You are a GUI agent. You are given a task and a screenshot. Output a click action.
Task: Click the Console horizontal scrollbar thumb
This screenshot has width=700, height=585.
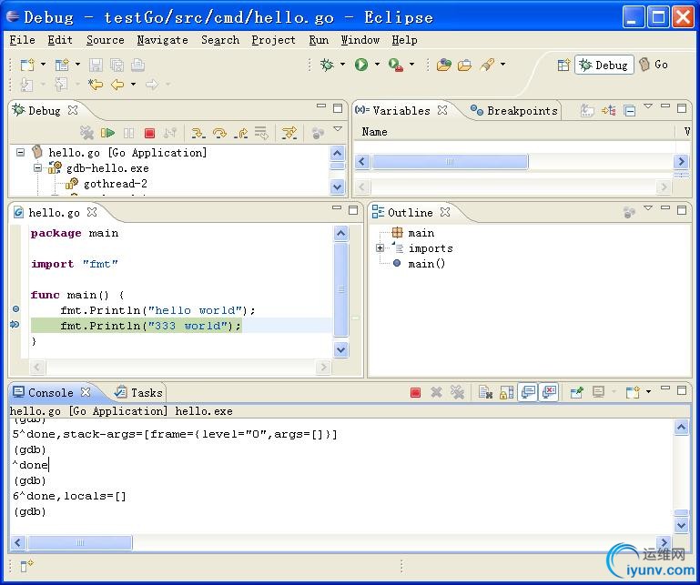[79, 543]
